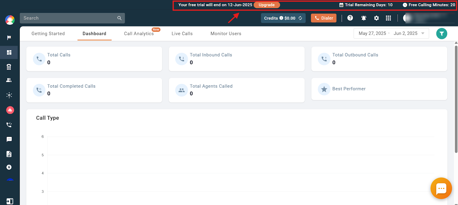Open the integrations hub icon in the sidebar

[x=9, y=95]
